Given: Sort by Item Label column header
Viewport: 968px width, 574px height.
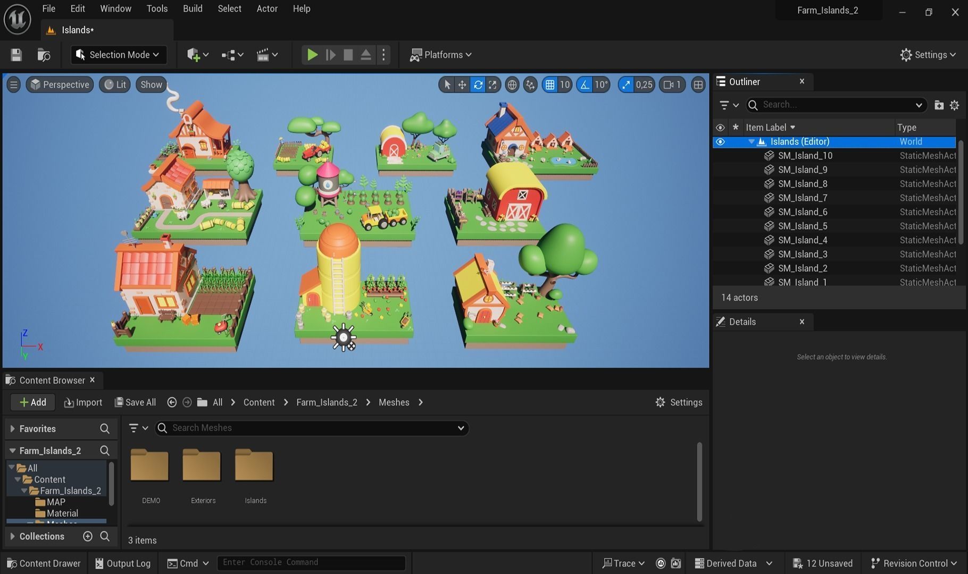Looking at the screenshot, I should pyautogui.click(x=770, y=128).
